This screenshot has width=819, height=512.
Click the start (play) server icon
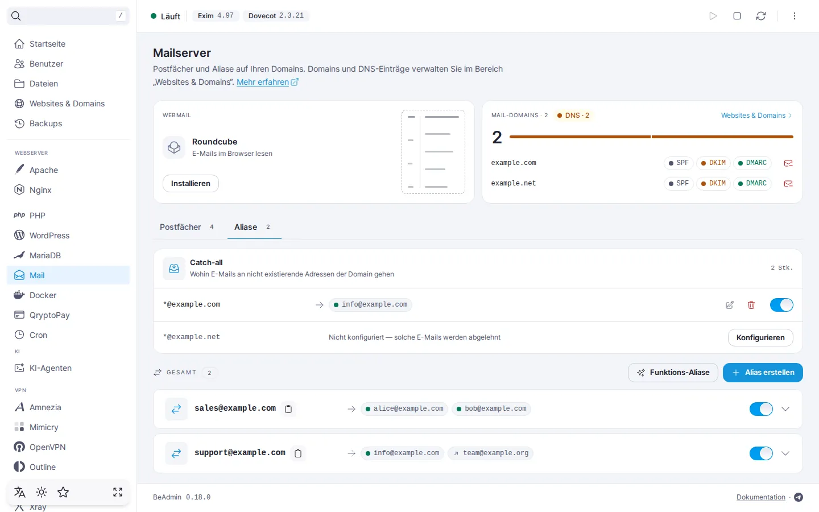pos(713,16)
